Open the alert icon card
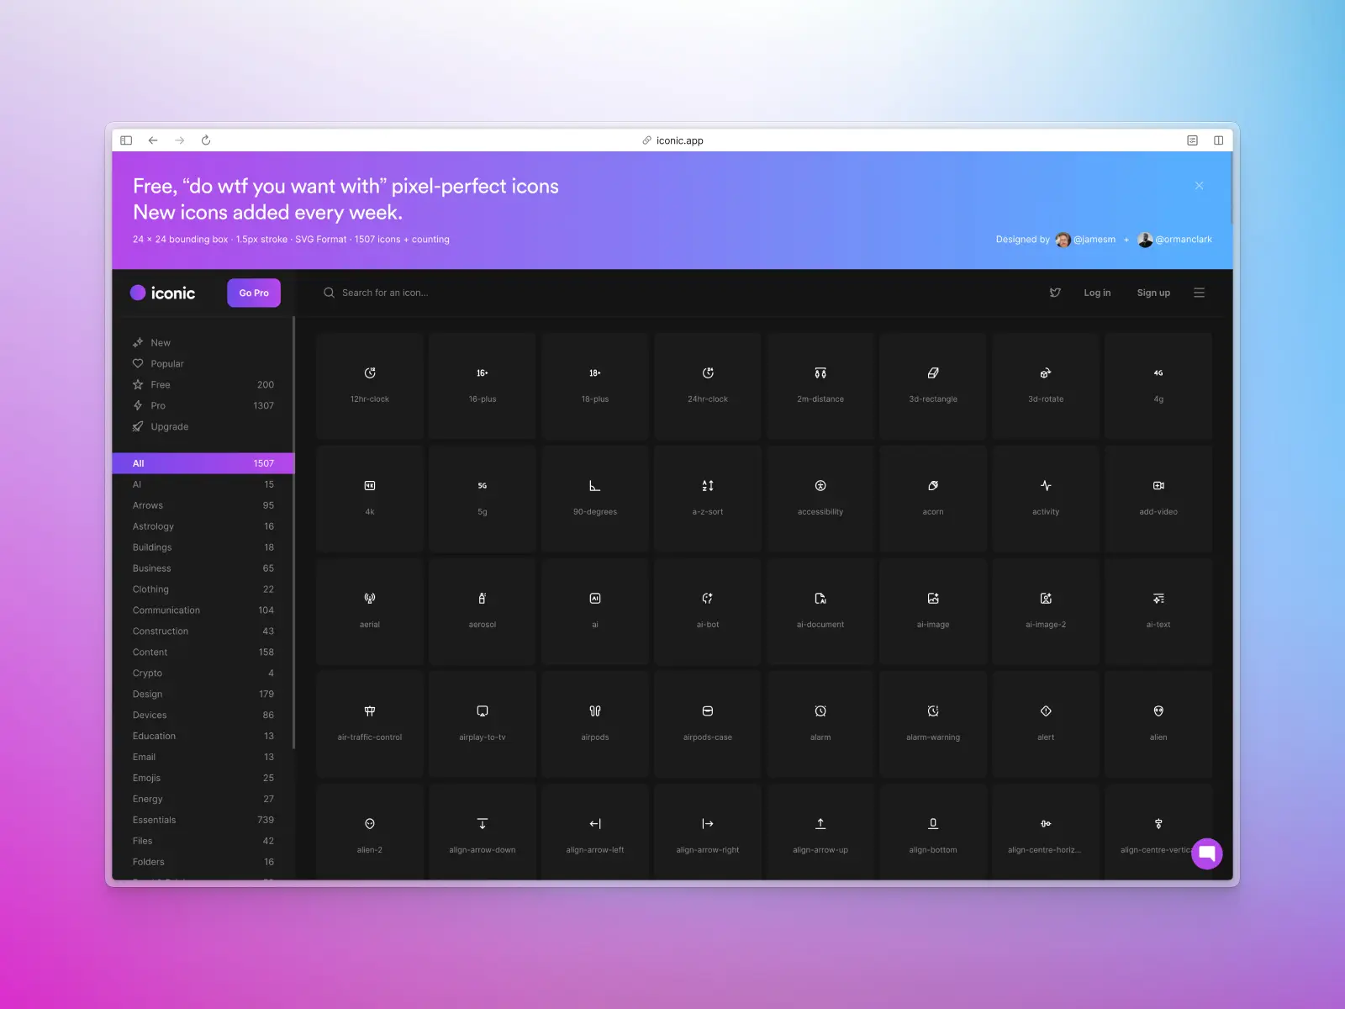Image resolution: width=1345 pixels, height=1009 pixels. (1046, 724)
